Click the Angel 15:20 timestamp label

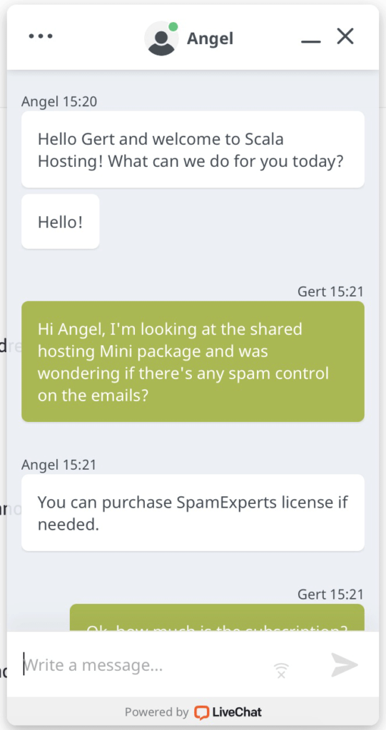click(59, 101)
